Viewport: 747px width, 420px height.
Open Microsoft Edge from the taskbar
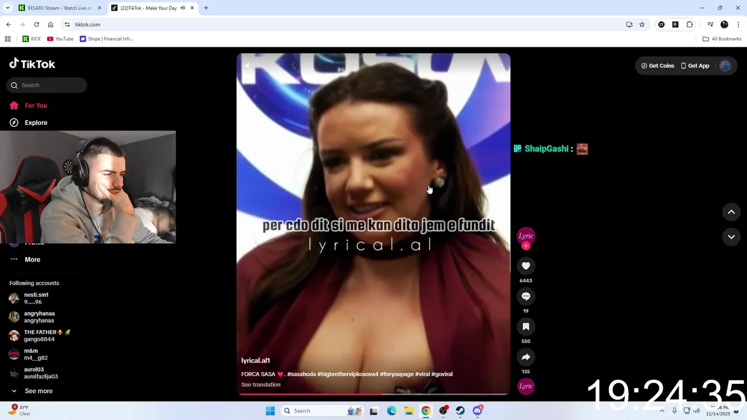(x=392, y=411)
